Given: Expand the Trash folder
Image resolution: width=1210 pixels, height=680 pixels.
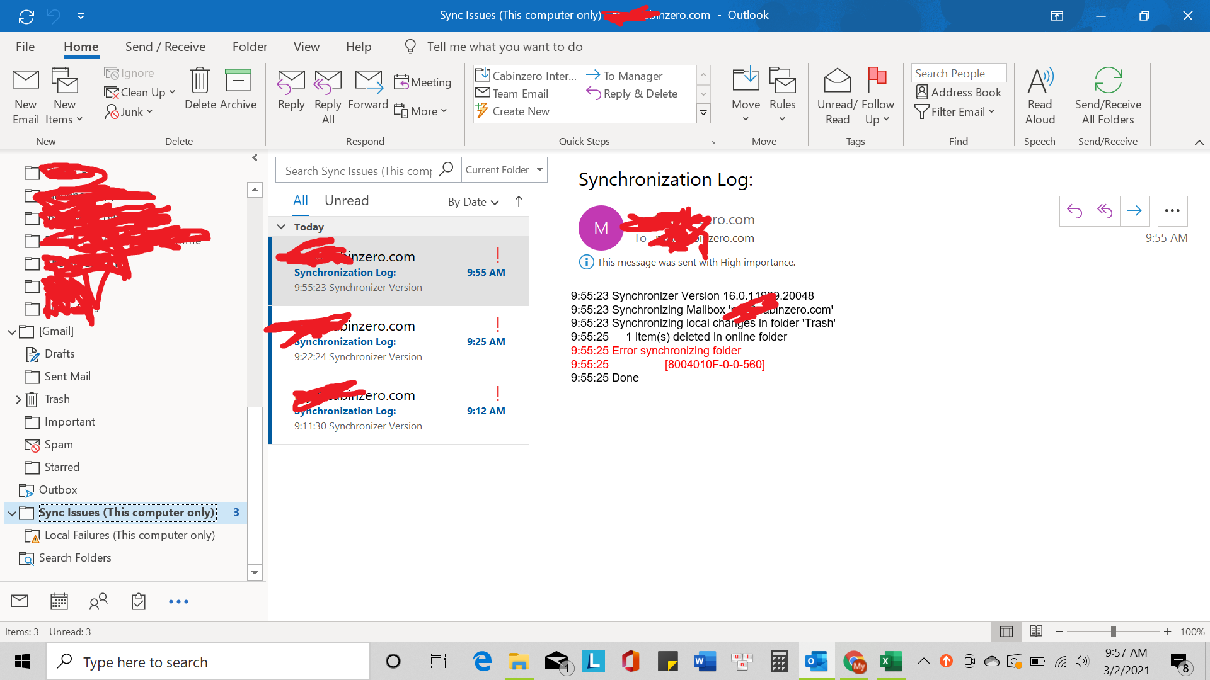Looking at the screenshot, I should [18, 399].
